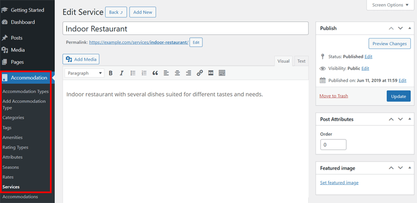Toggle Bold formatting in editor toolbar
Image resolution: width=417 pixels, height=203 pixels.
[x=111, y=73]
